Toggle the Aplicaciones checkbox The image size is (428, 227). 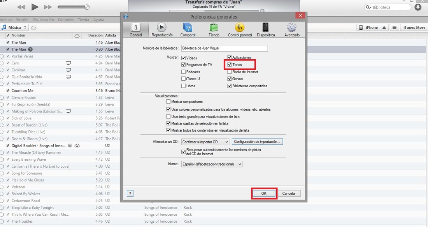pos(230,57)
